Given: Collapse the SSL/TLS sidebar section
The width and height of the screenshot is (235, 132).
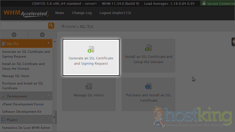Looking at the screenshot, I should 48,43.
